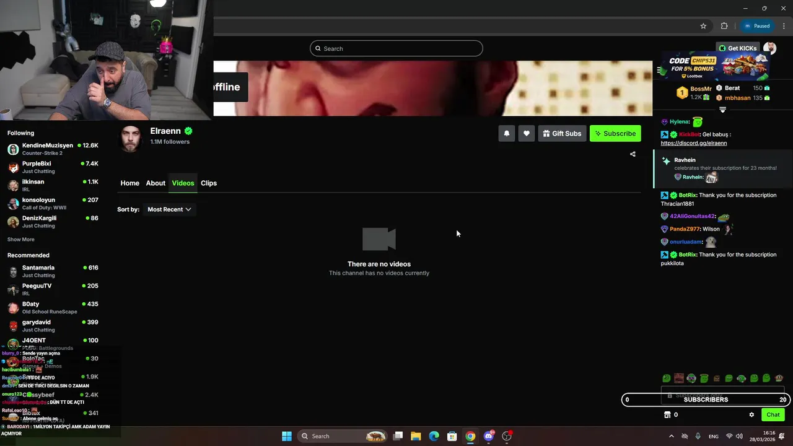Open the ENG language switcher
Viewport: 793px width, 446px height.
click(714, 436)
